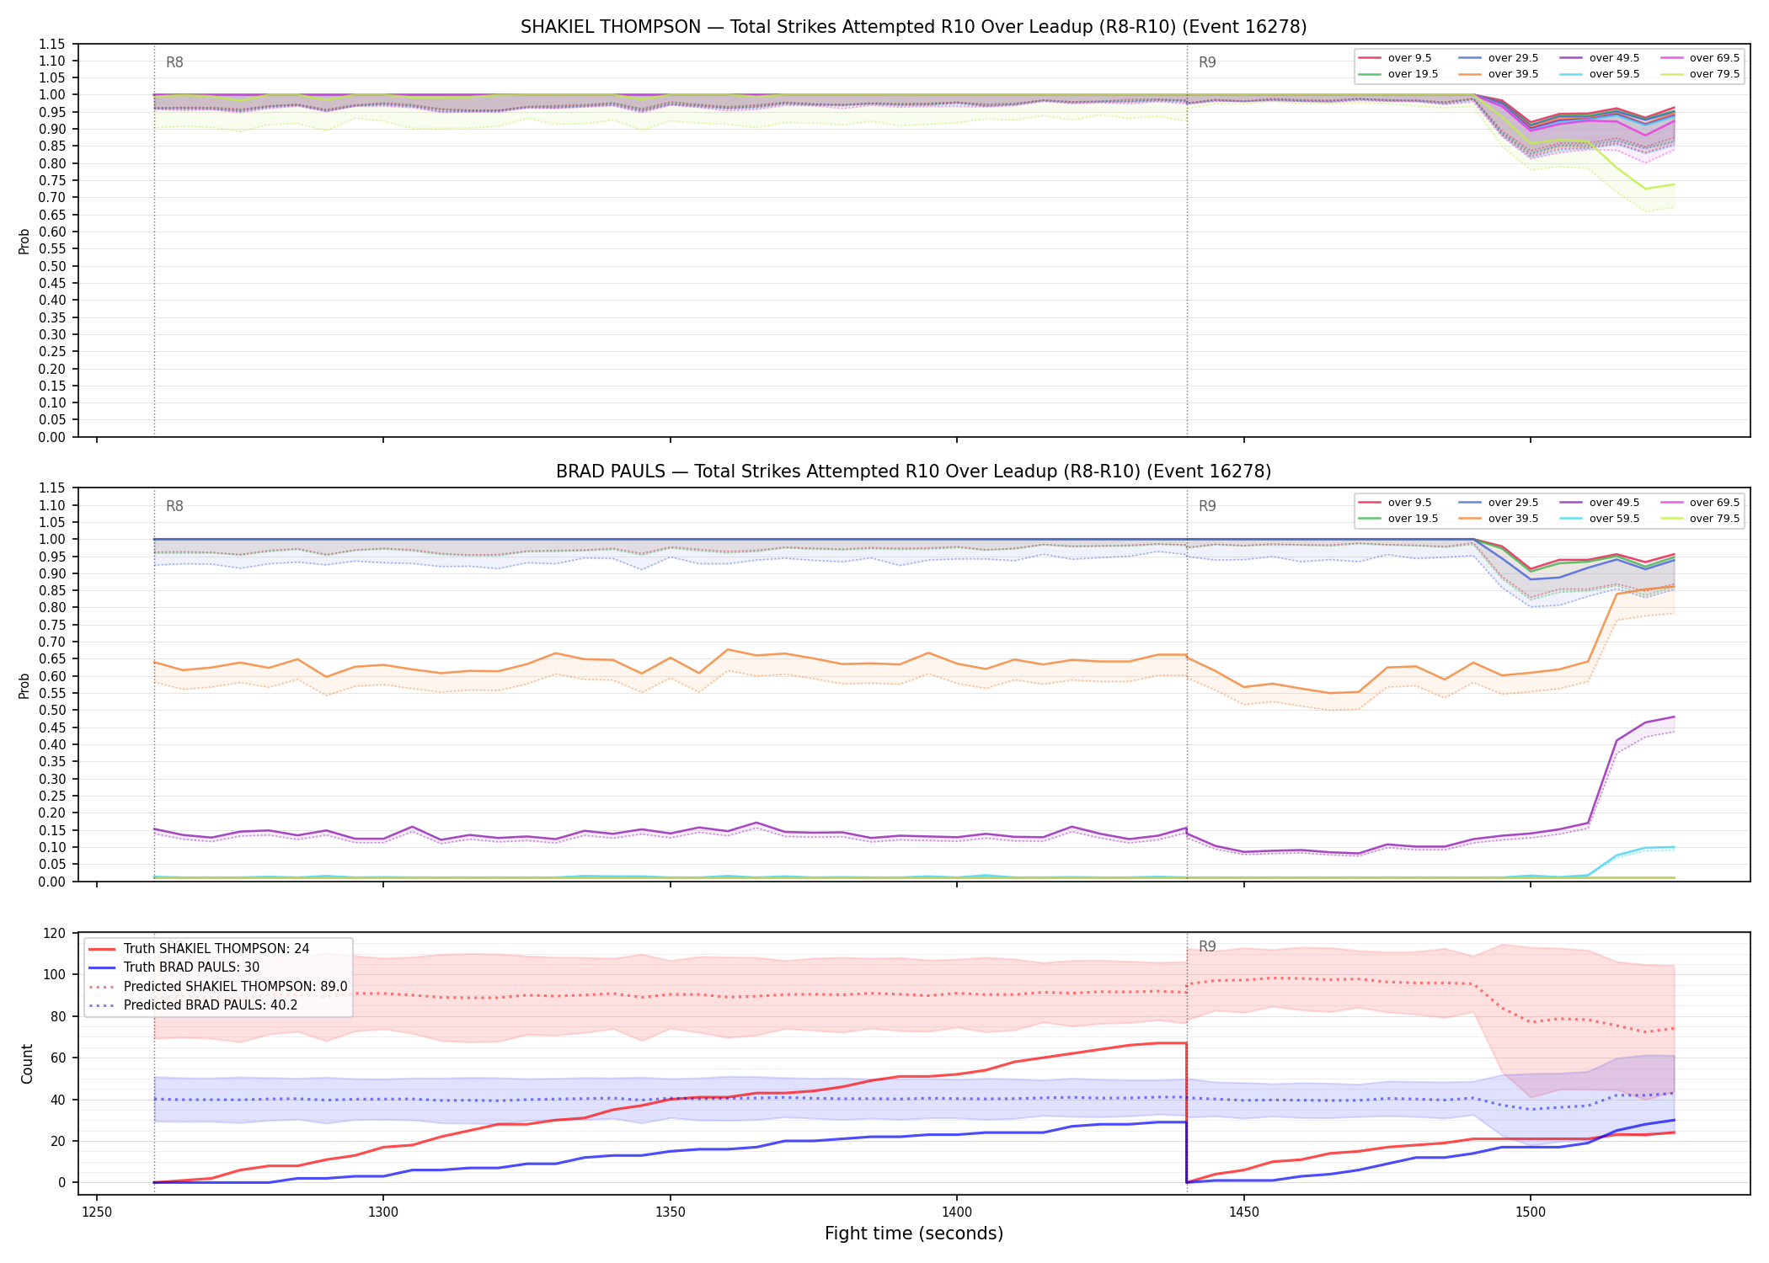Click the 1350 tick on the time axis

671,1212
